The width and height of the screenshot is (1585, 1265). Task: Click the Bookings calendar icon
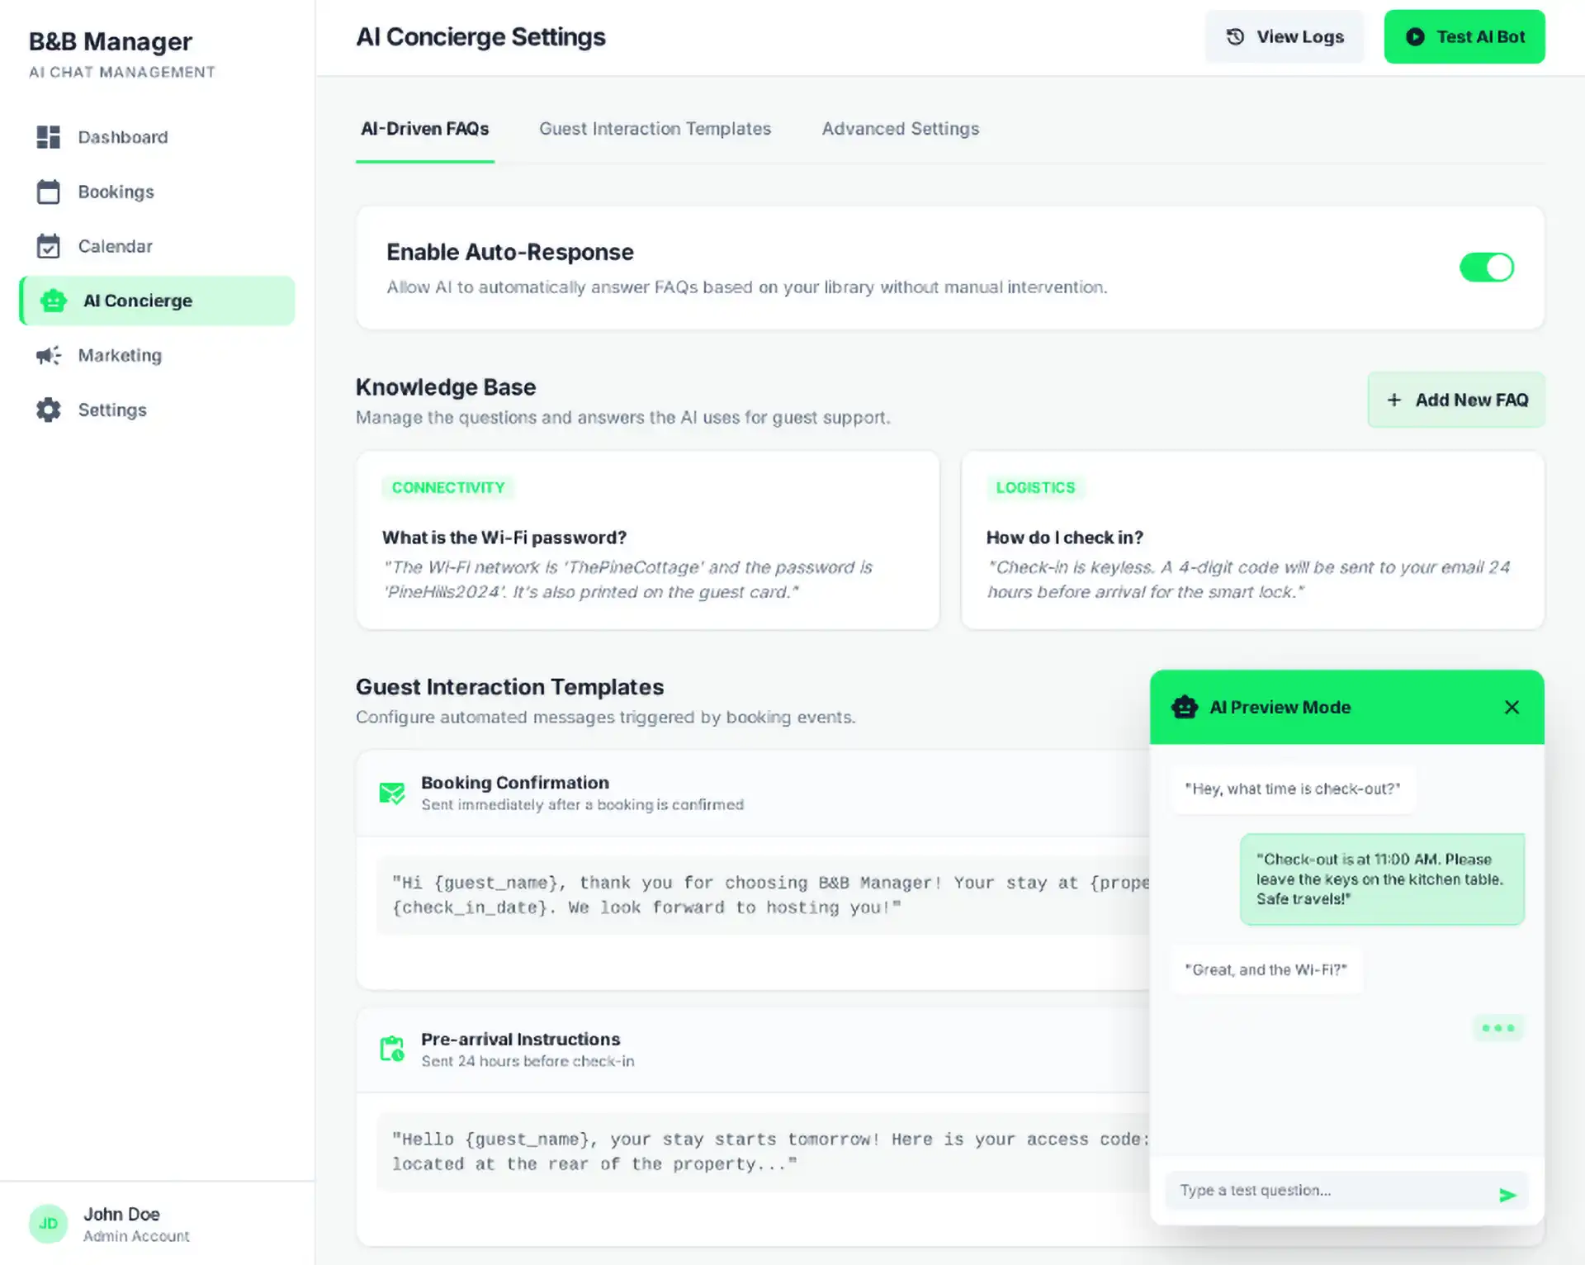pyautogui.click(x=48, y=192)
